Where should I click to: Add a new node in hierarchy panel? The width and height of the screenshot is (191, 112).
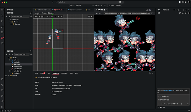(6, 16)
